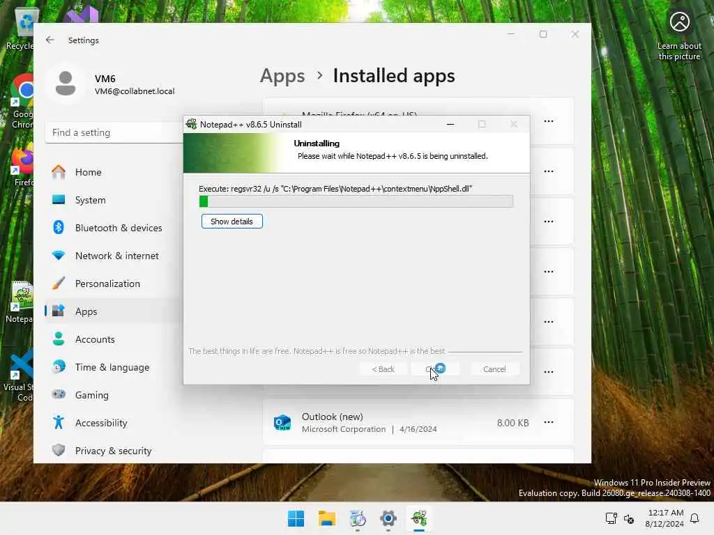The image size is (714, 535).
Task: Go back in Settings window
Action: (50, 40)
